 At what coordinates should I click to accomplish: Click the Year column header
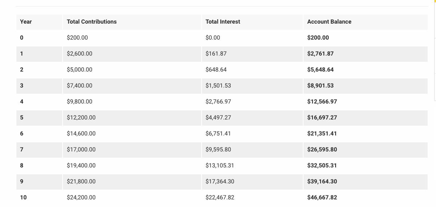click(26, 22)
